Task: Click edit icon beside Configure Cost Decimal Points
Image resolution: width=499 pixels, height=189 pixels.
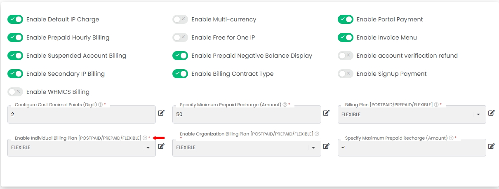Action: coord(161,113)
